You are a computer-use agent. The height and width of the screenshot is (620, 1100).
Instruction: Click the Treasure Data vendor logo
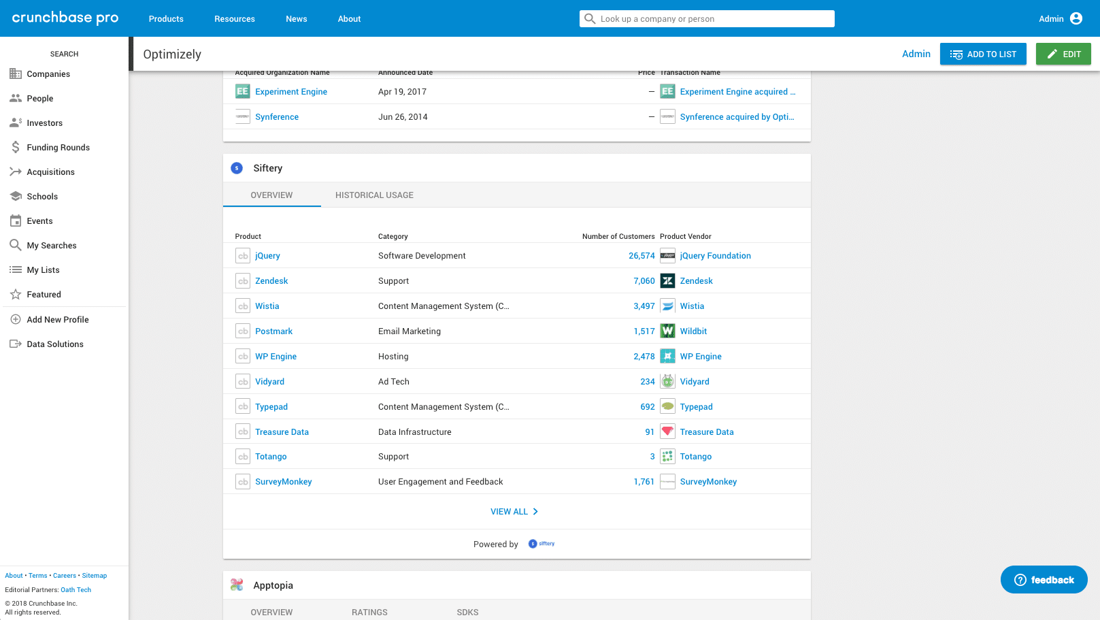click(x=667, y=431)
